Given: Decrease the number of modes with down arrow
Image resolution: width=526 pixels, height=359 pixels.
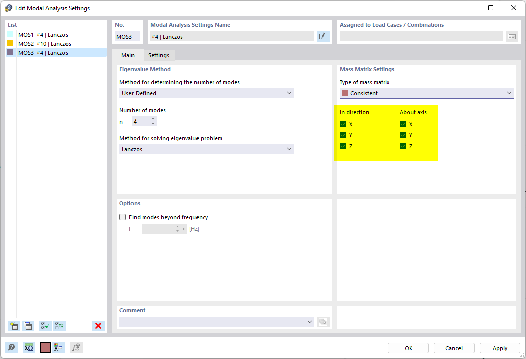Looking at the screenshot, I should click(x=153, y=124).
